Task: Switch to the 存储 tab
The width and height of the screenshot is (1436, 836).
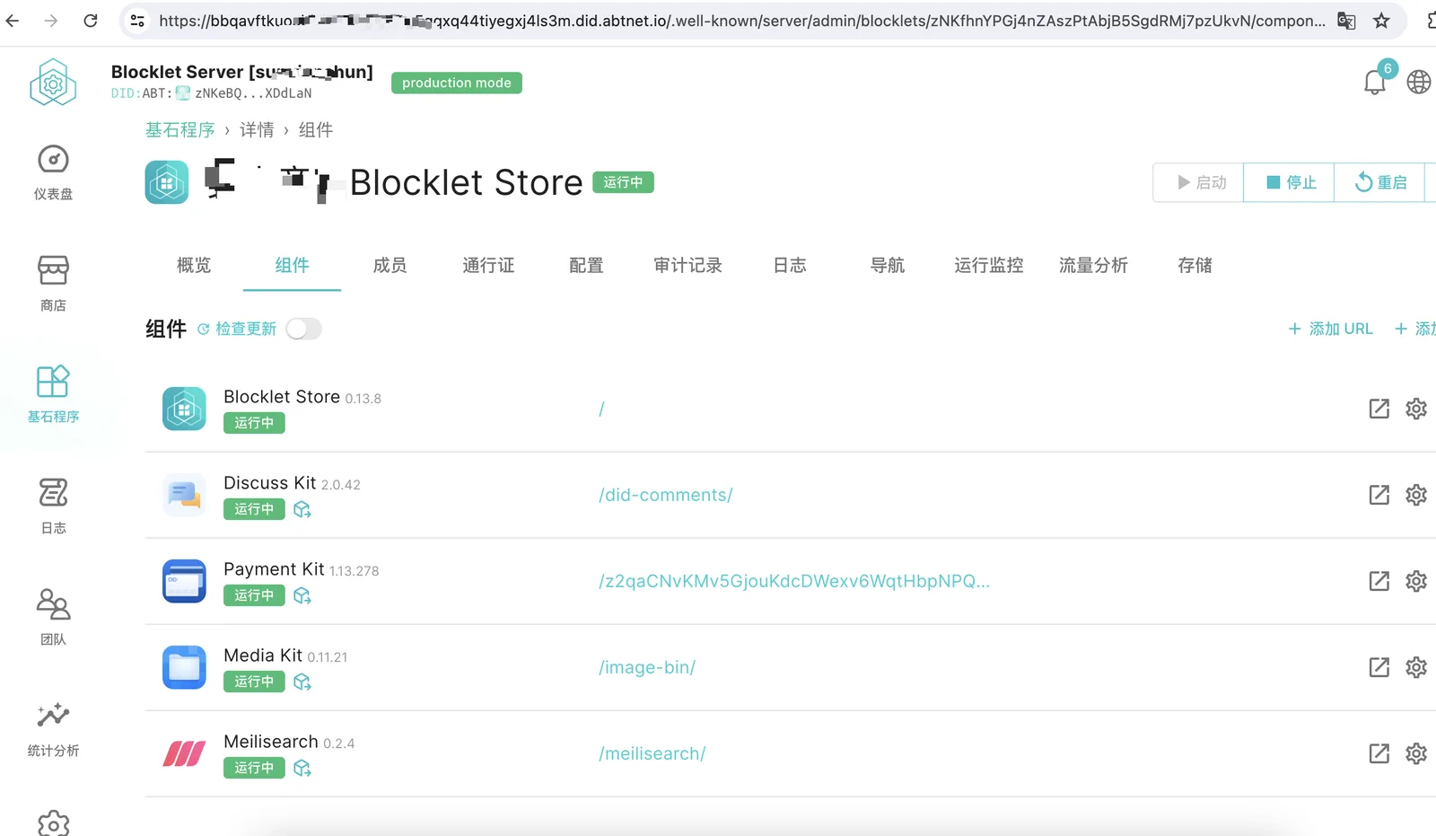Action: pyautogui.click(x=1195, y=265)
